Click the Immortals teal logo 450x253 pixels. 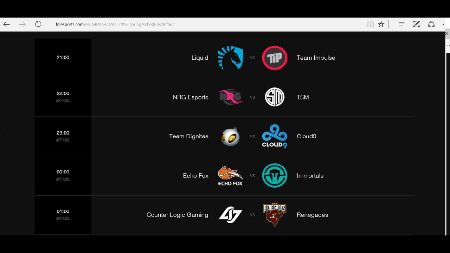click(275, 175)
